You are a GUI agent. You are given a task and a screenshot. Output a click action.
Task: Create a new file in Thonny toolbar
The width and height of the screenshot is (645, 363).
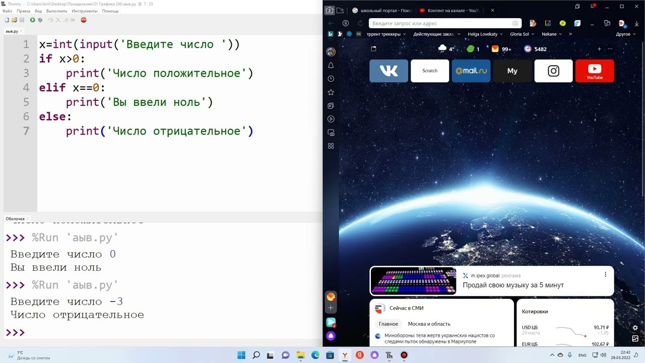[7, 20]
